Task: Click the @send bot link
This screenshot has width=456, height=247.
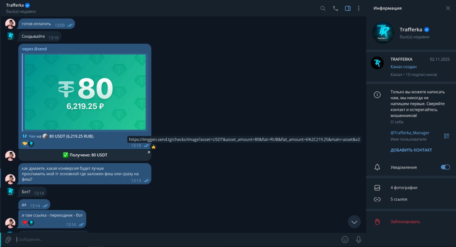Action: [x=40, y=49]
